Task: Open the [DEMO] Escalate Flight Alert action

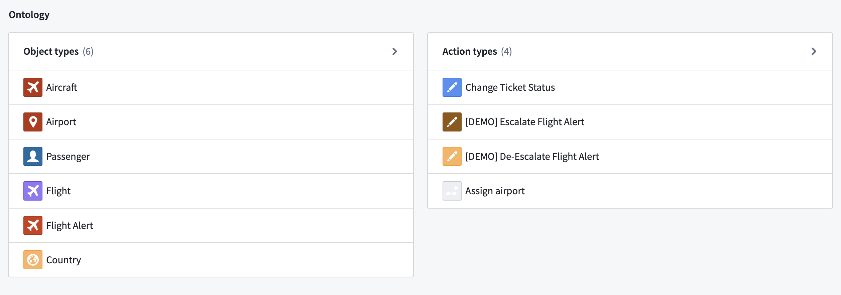Action: pyautogui.click(x=630, y=122)
